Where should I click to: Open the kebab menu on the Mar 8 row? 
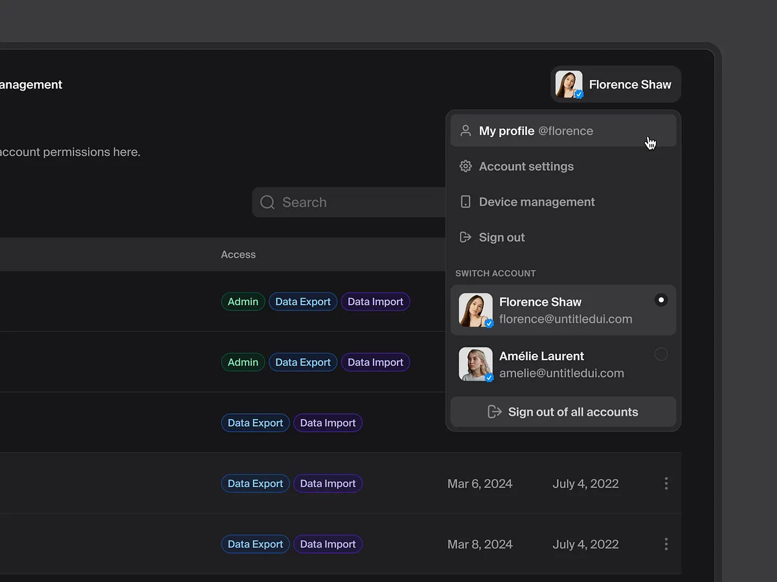click(x=666, y=544)
